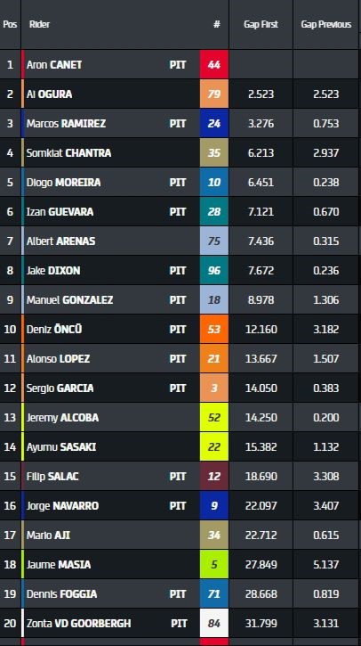361x646 pixels.
Task: Select the Pos column header
Action: (x=10, y=24)
